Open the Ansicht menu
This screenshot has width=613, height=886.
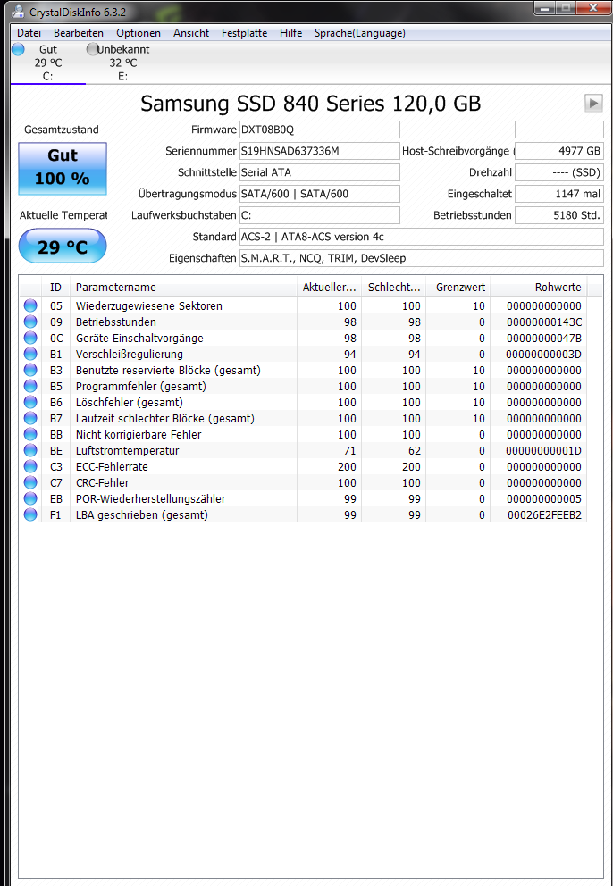(x=191, y=33)
